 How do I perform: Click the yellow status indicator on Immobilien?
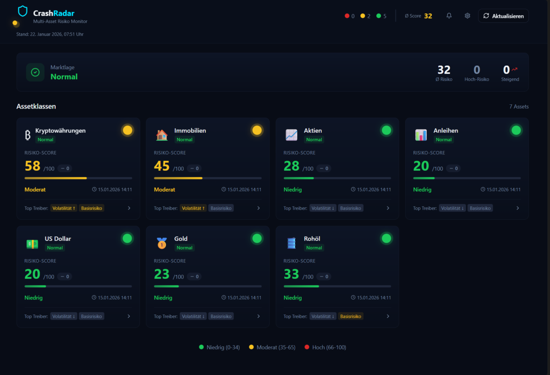tap(257, 130)
